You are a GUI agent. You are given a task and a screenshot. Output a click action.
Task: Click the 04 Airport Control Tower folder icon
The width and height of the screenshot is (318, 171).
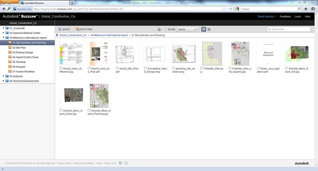coord(10,57)
